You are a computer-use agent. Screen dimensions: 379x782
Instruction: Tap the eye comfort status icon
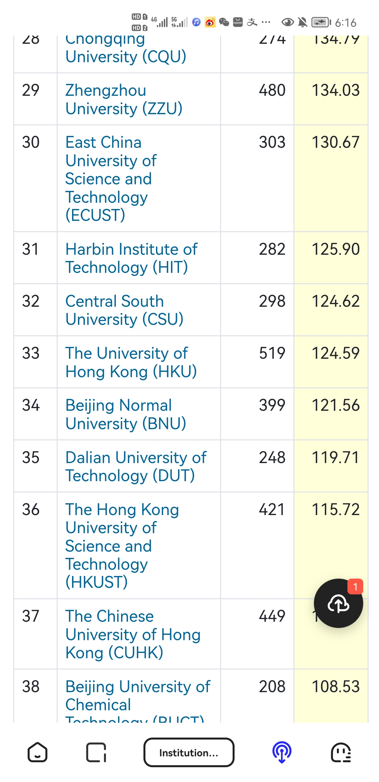(288, 22)
